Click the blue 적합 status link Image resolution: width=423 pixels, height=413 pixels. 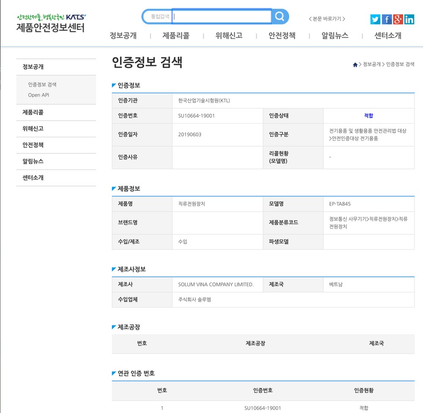[368, 116]
